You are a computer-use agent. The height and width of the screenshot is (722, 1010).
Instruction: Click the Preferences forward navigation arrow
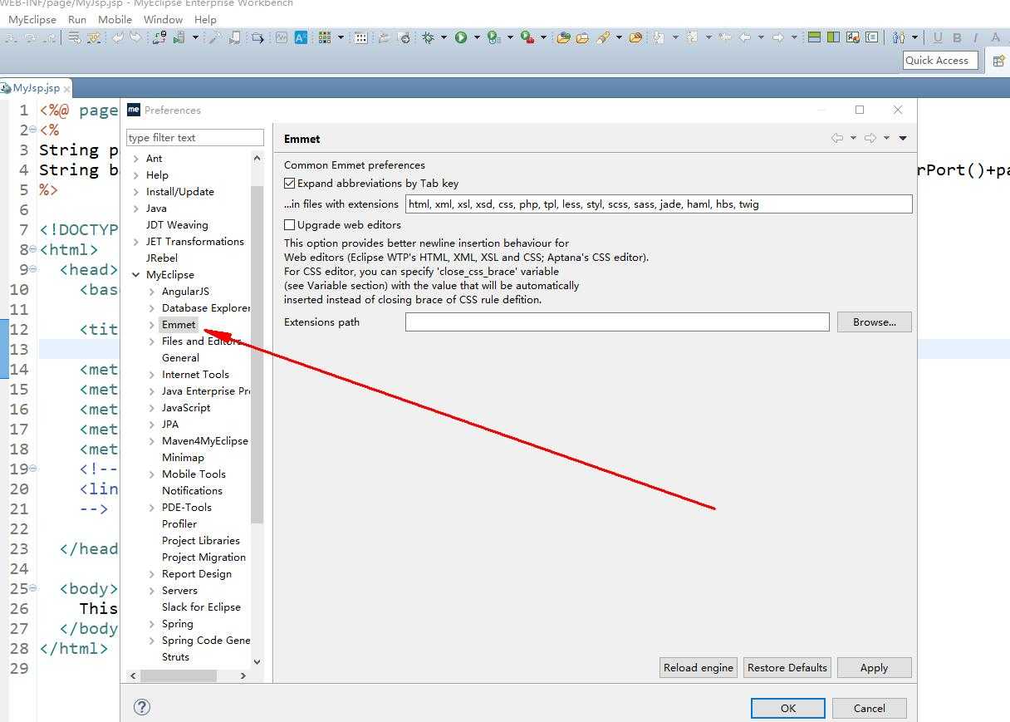(870, 138)
